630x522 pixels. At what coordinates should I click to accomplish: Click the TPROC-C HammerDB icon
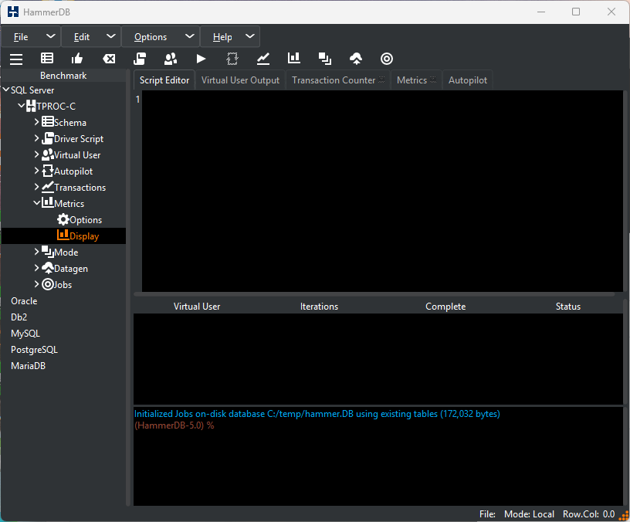point(31,106)
